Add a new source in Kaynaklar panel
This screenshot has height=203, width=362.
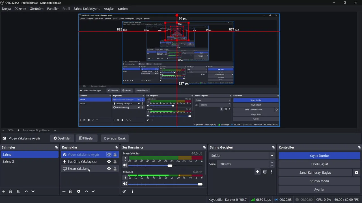[x=64, y=191]
